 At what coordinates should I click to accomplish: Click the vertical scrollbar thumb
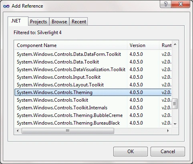point(175,104)
